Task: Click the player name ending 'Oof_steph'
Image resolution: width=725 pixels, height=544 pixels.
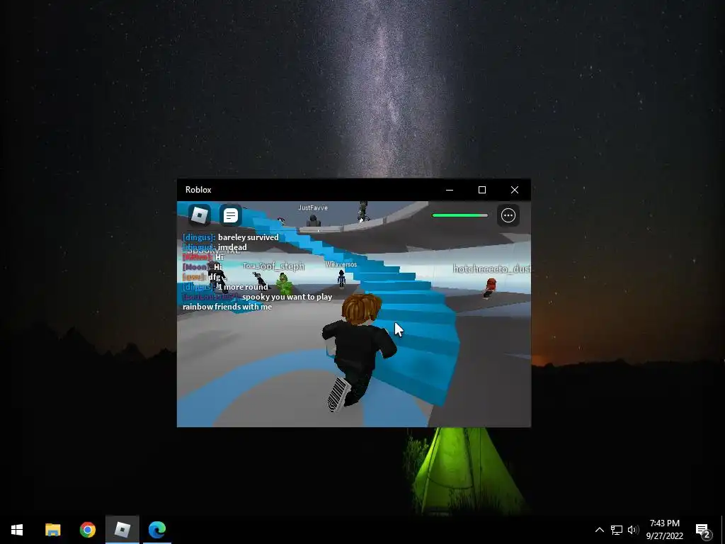Action: click(x=274, y=266)
